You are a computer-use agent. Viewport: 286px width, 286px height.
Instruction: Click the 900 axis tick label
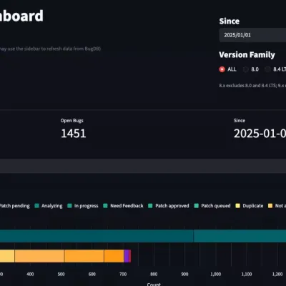(184, 274)
